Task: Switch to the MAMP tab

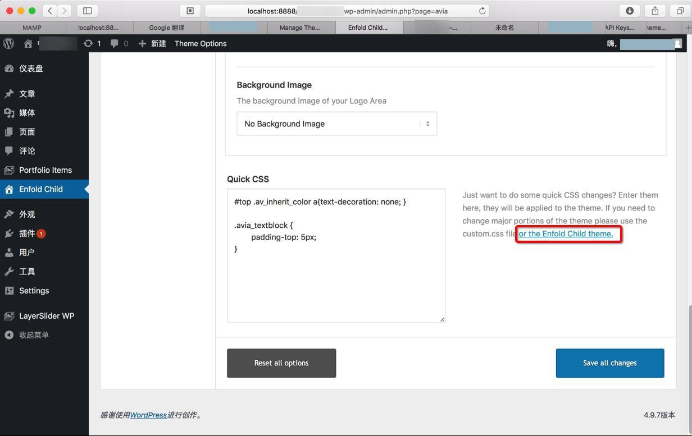Action: point(32,27)
